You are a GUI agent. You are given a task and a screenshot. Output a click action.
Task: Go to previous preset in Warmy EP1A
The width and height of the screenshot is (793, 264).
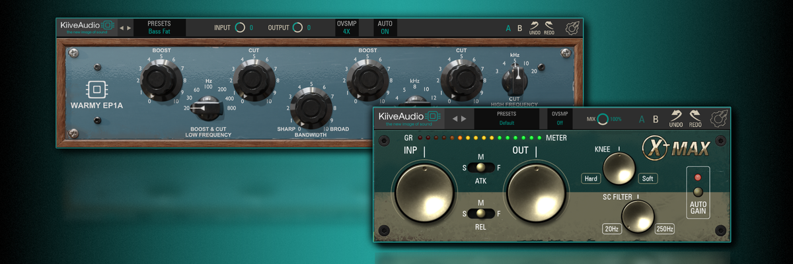click(x=122, y=28)
